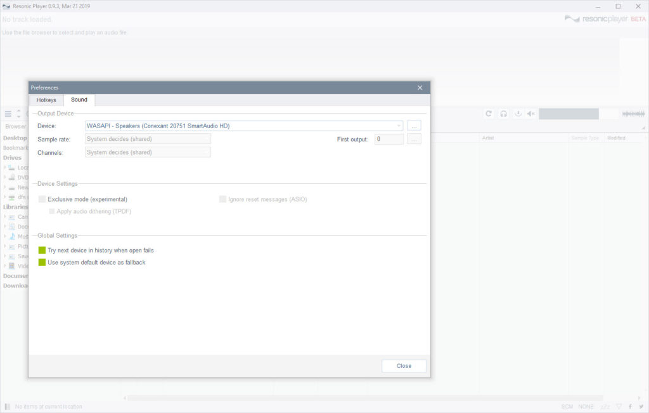
Task: Select the Drives heading in browser tree
Action: (x=12, y=158)
